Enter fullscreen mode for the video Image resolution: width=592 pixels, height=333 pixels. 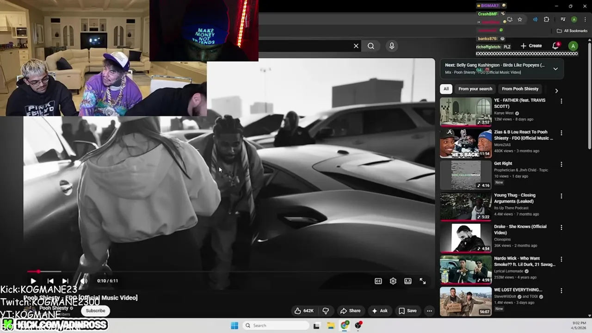click(x=423, y=281)
